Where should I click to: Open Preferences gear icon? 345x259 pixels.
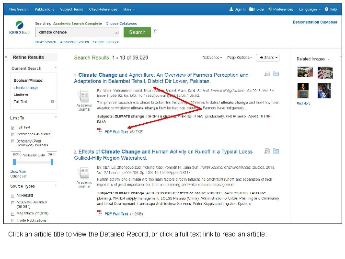(x=270, y=9)
